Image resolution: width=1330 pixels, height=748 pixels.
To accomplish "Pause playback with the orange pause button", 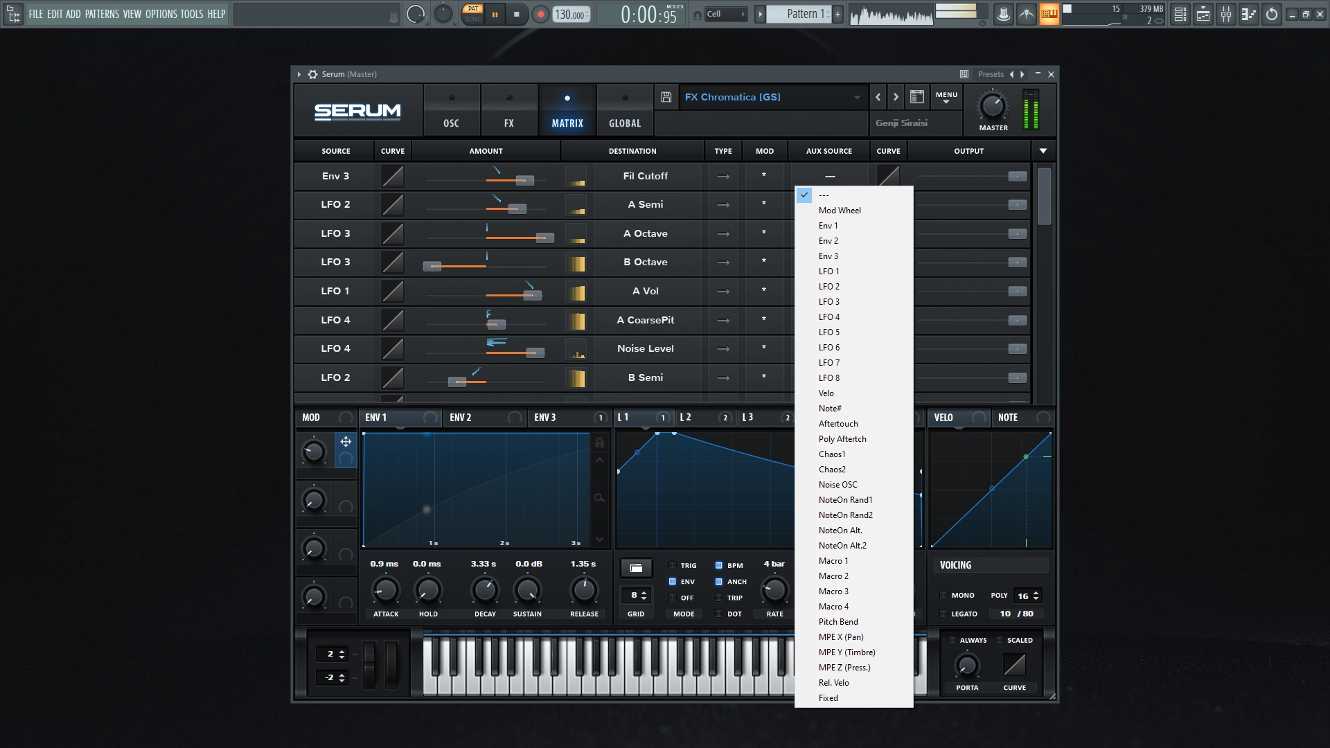I will (495, 14).
